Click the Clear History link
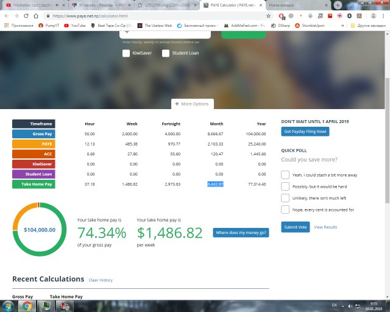 101,280
